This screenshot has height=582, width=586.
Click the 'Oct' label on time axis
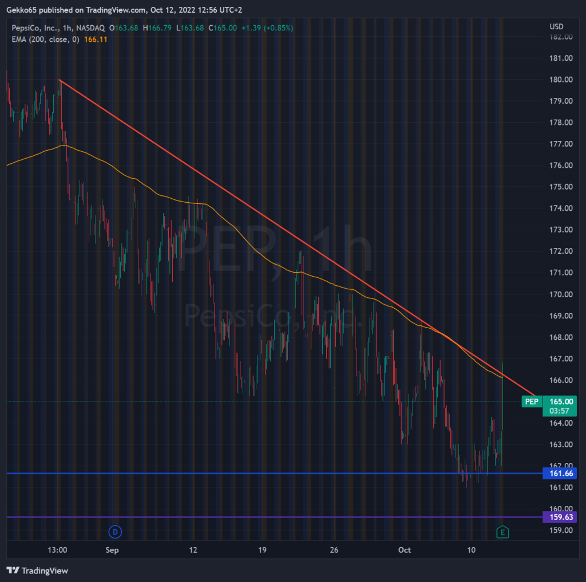tap(405, 550)
